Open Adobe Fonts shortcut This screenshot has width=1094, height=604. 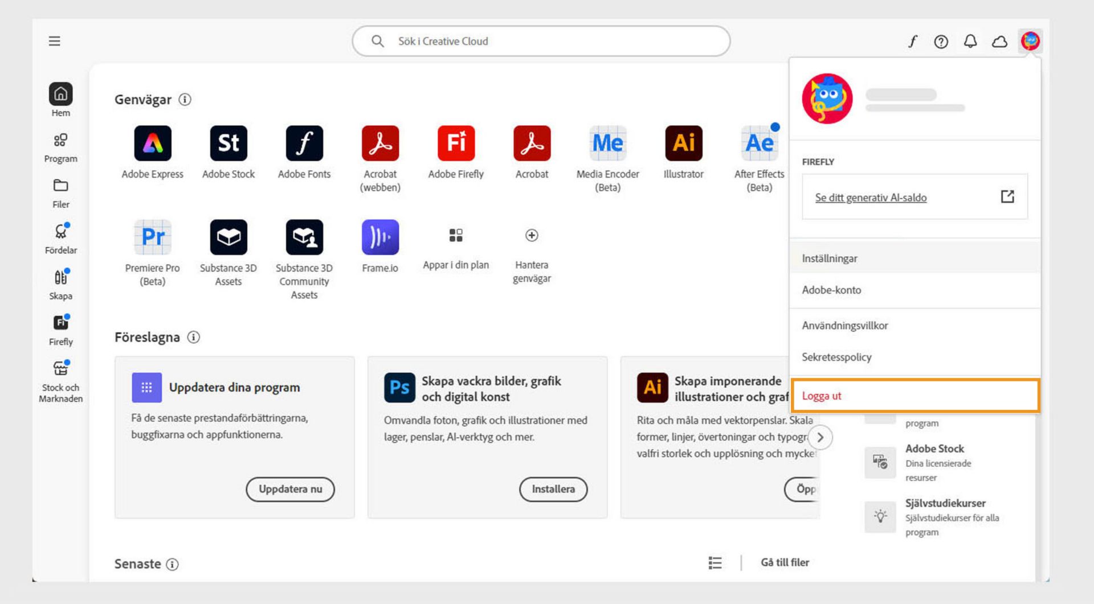tap(304, 143)
